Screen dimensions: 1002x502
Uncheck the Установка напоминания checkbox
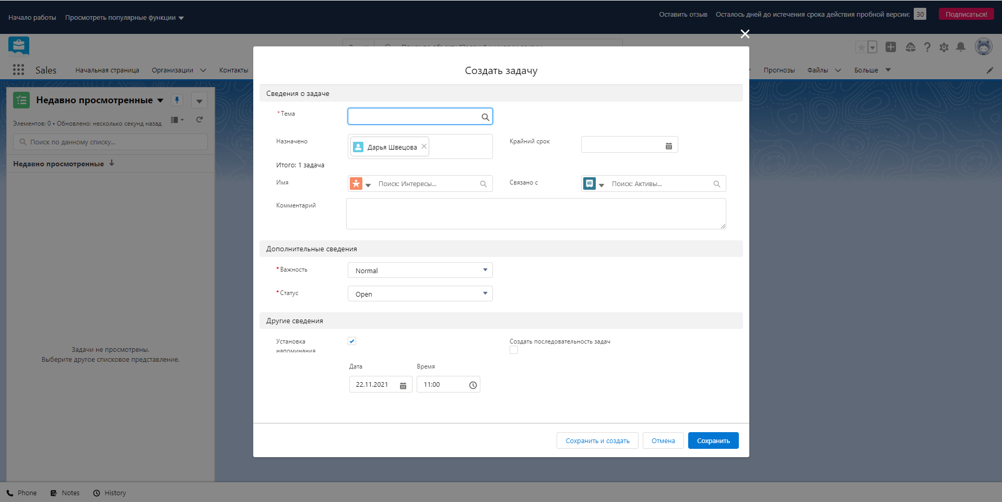tap(352, 341)
